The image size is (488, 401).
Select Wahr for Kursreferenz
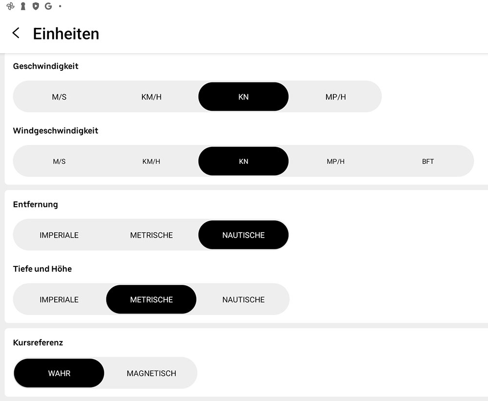pyautogui.click(x=59, y=373)
